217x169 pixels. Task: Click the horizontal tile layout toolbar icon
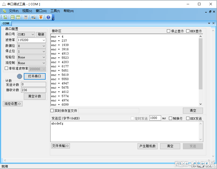[x=13, y=17]
